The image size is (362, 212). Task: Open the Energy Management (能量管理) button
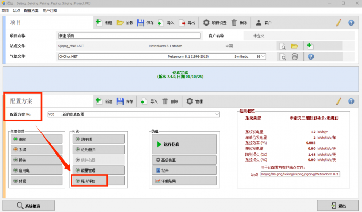98,171
